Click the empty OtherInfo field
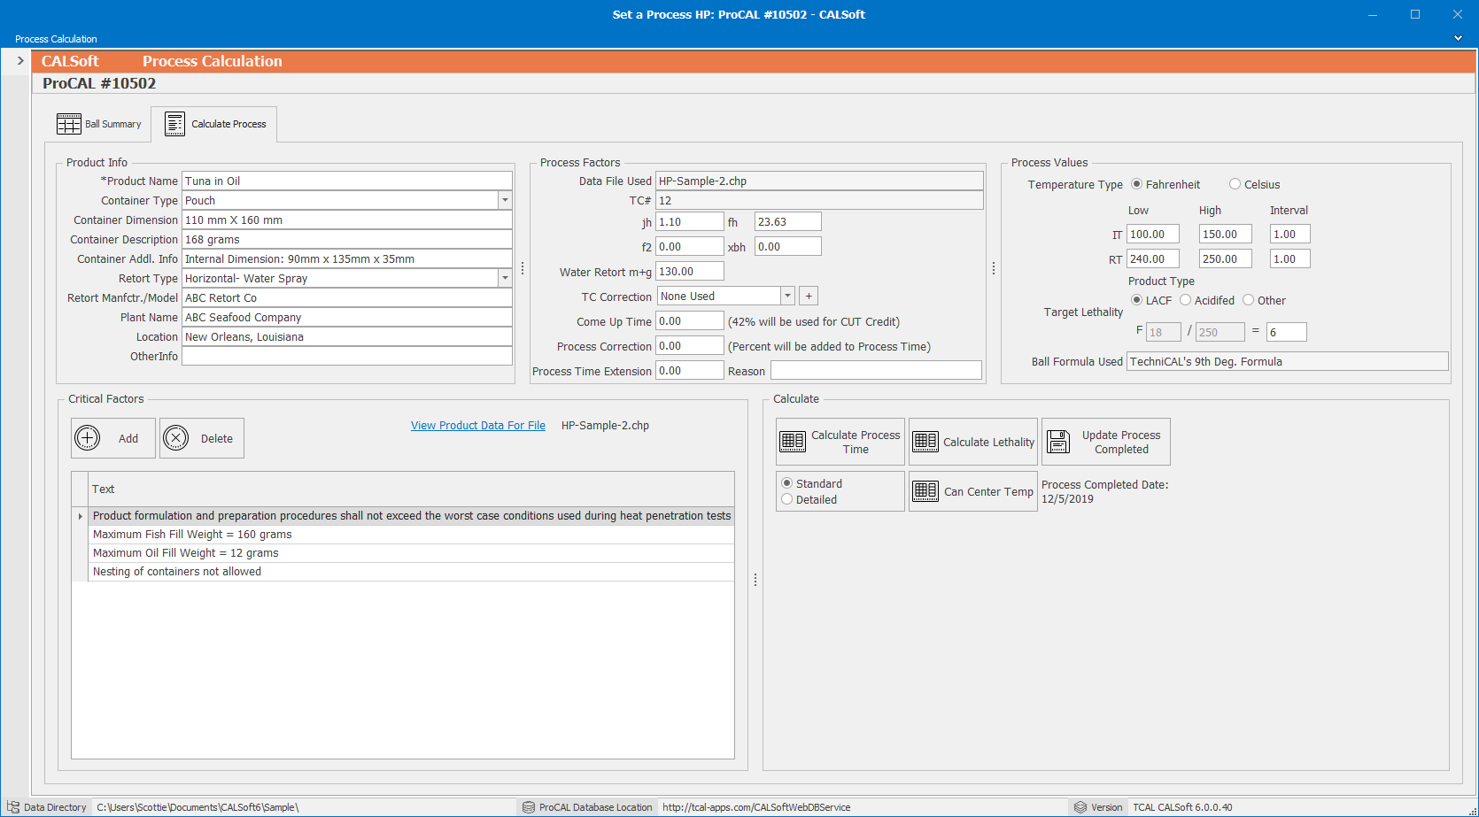1479x817 pixels. click(346, 357)
